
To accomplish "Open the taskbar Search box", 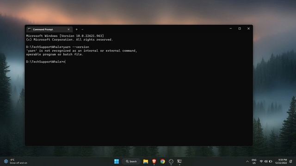I will 131,161.
